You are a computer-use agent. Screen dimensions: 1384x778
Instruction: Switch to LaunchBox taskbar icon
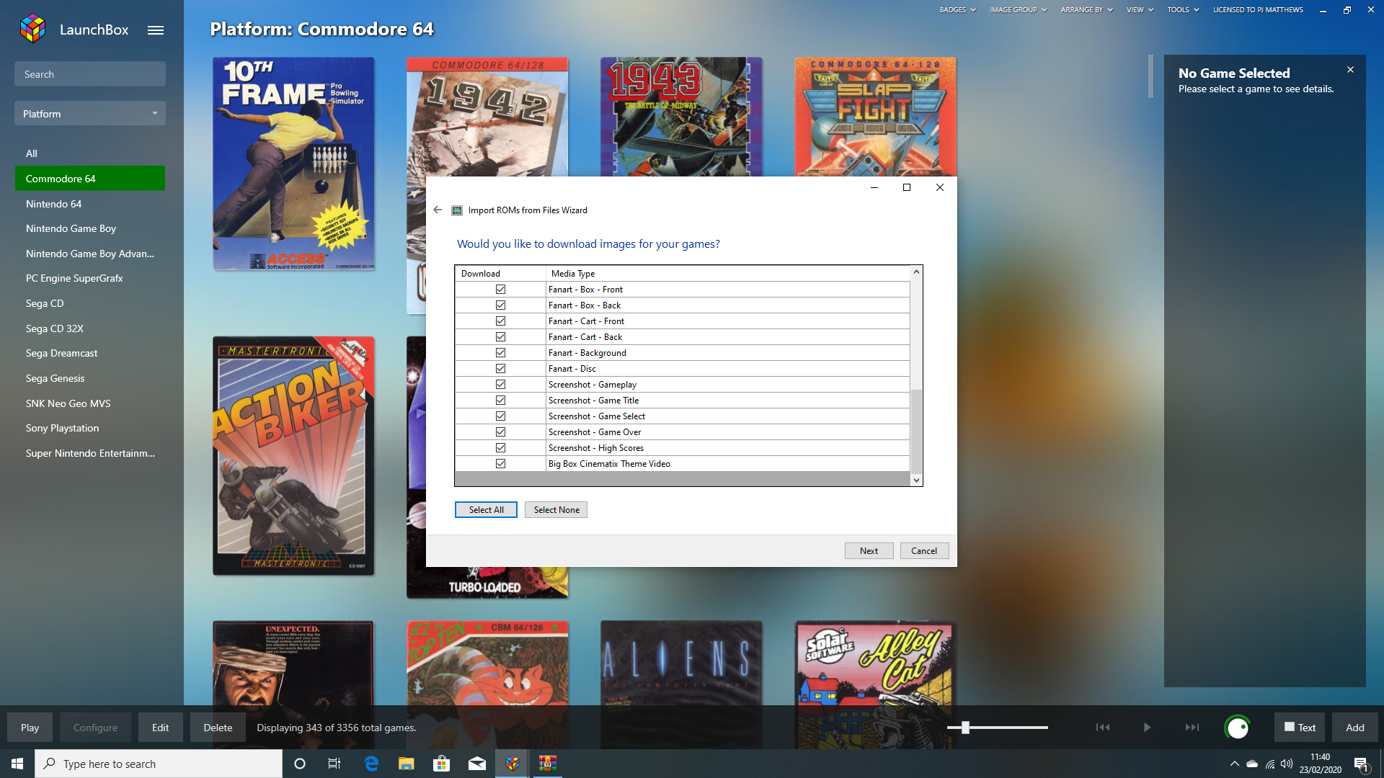click(x=513, y=764)
